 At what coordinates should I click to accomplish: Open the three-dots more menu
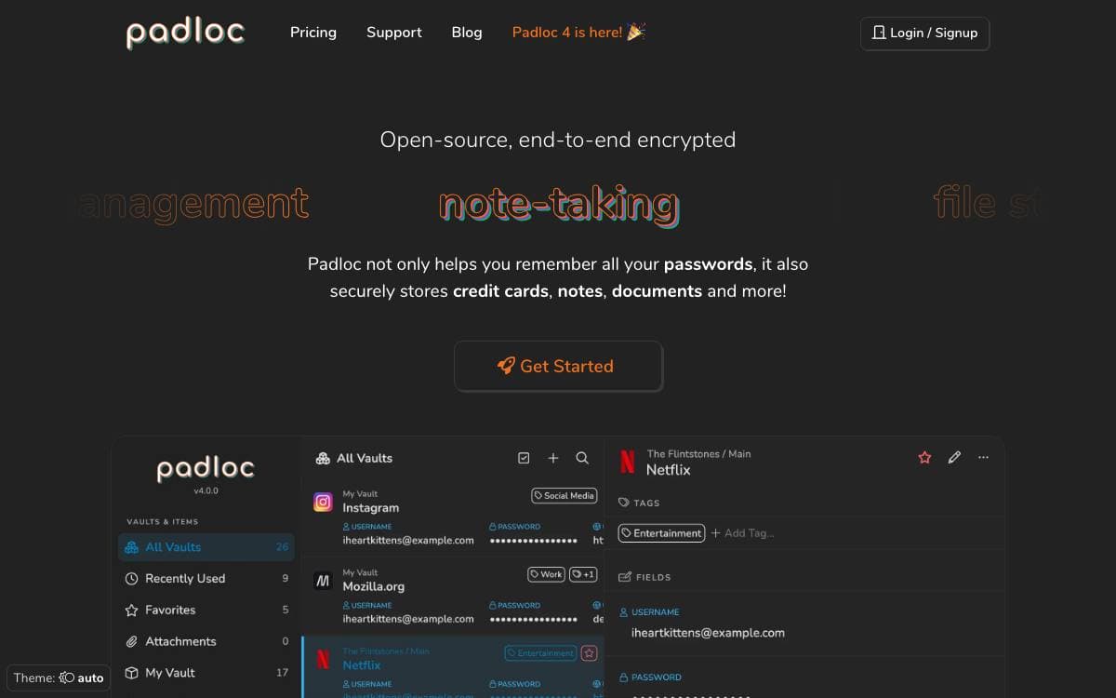pyautogui.click(x=983, y=458)
